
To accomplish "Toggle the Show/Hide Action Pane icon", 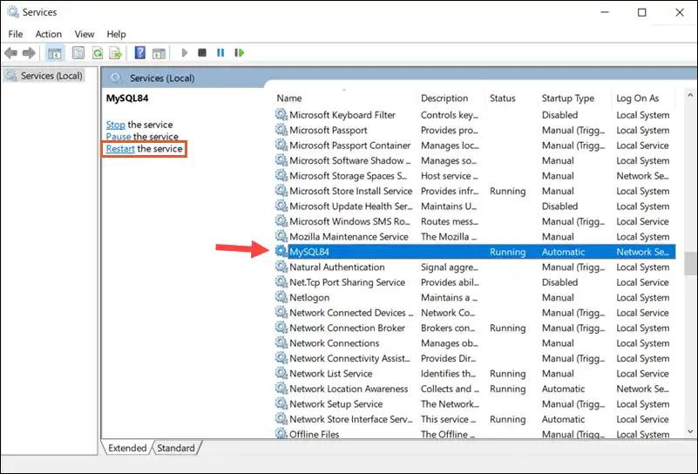I will pyautogui.click(x=159, y=53).
